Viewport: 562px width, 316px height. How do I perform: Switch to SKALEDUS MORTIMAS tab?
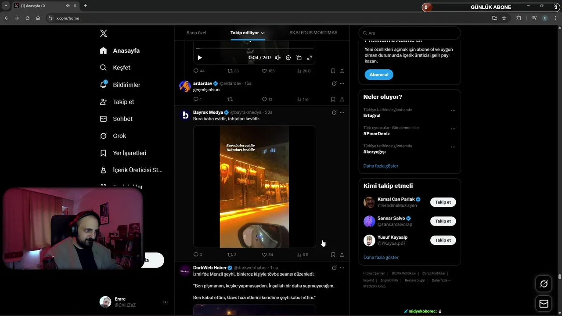[x=313, y=33]
